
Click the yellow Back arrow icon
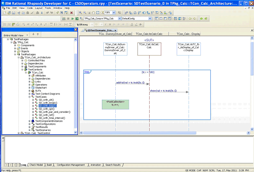click(190, 19)
